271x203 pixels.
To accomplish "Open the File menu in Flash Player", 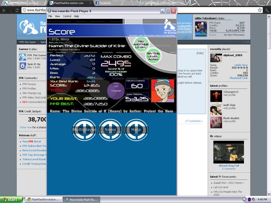I will (50, 16).
